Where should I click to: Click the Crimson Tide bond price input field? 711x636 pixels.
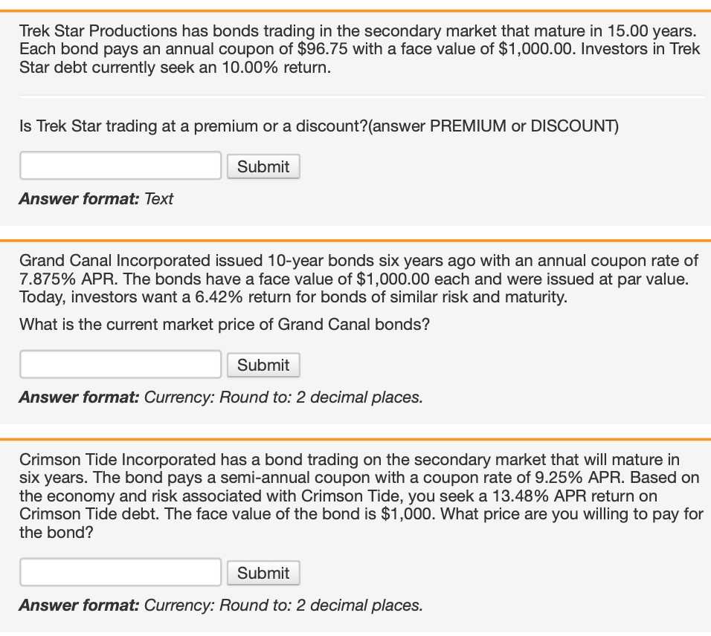point(120,571)
